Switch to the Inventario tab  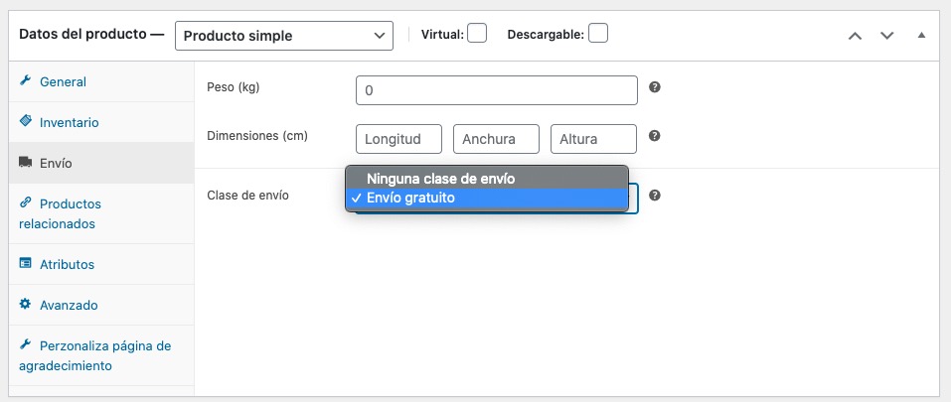pyautogui.click(x=69, y=122)
